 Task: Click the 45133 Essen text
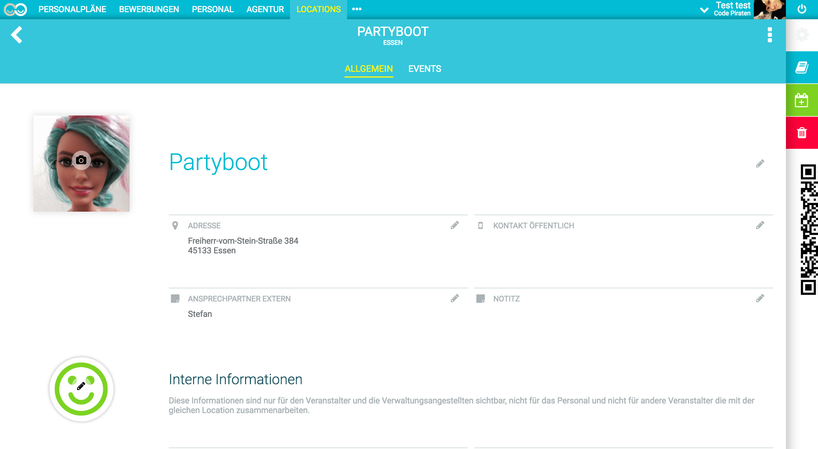[x=212, y=250]
